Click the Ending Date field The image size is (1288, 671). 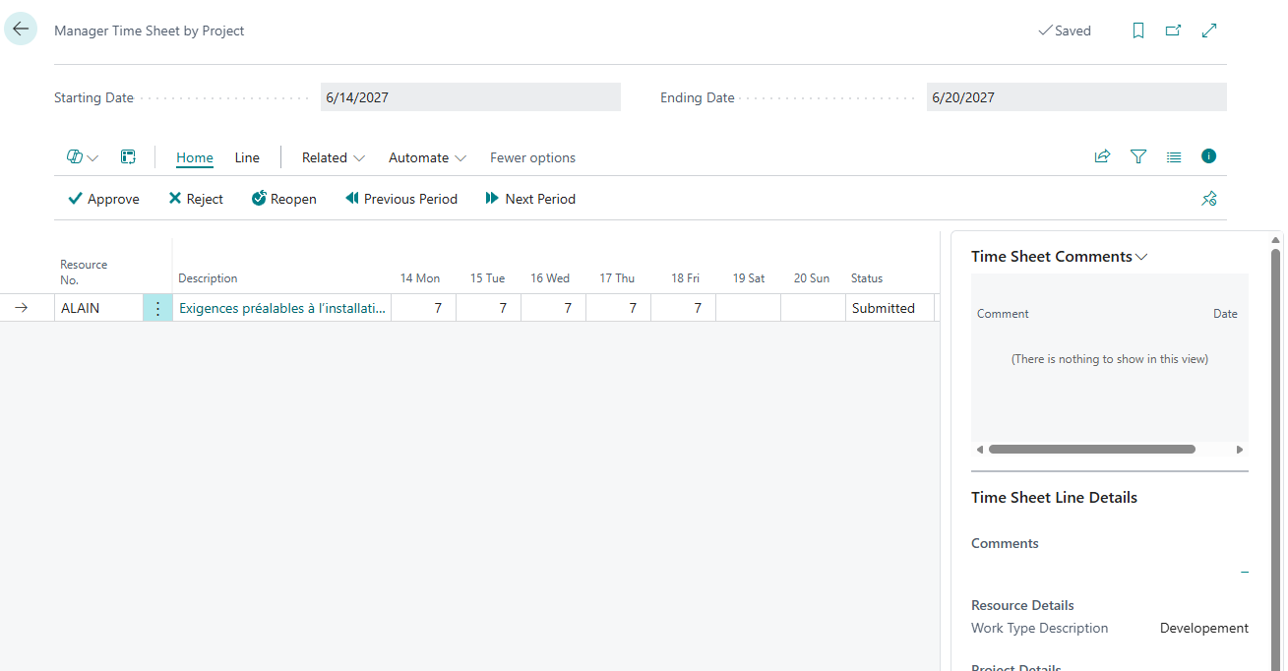(1076, 97)
